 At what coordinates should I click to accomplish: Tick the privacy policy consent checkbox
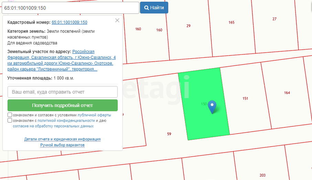click(x=10, y=120)
